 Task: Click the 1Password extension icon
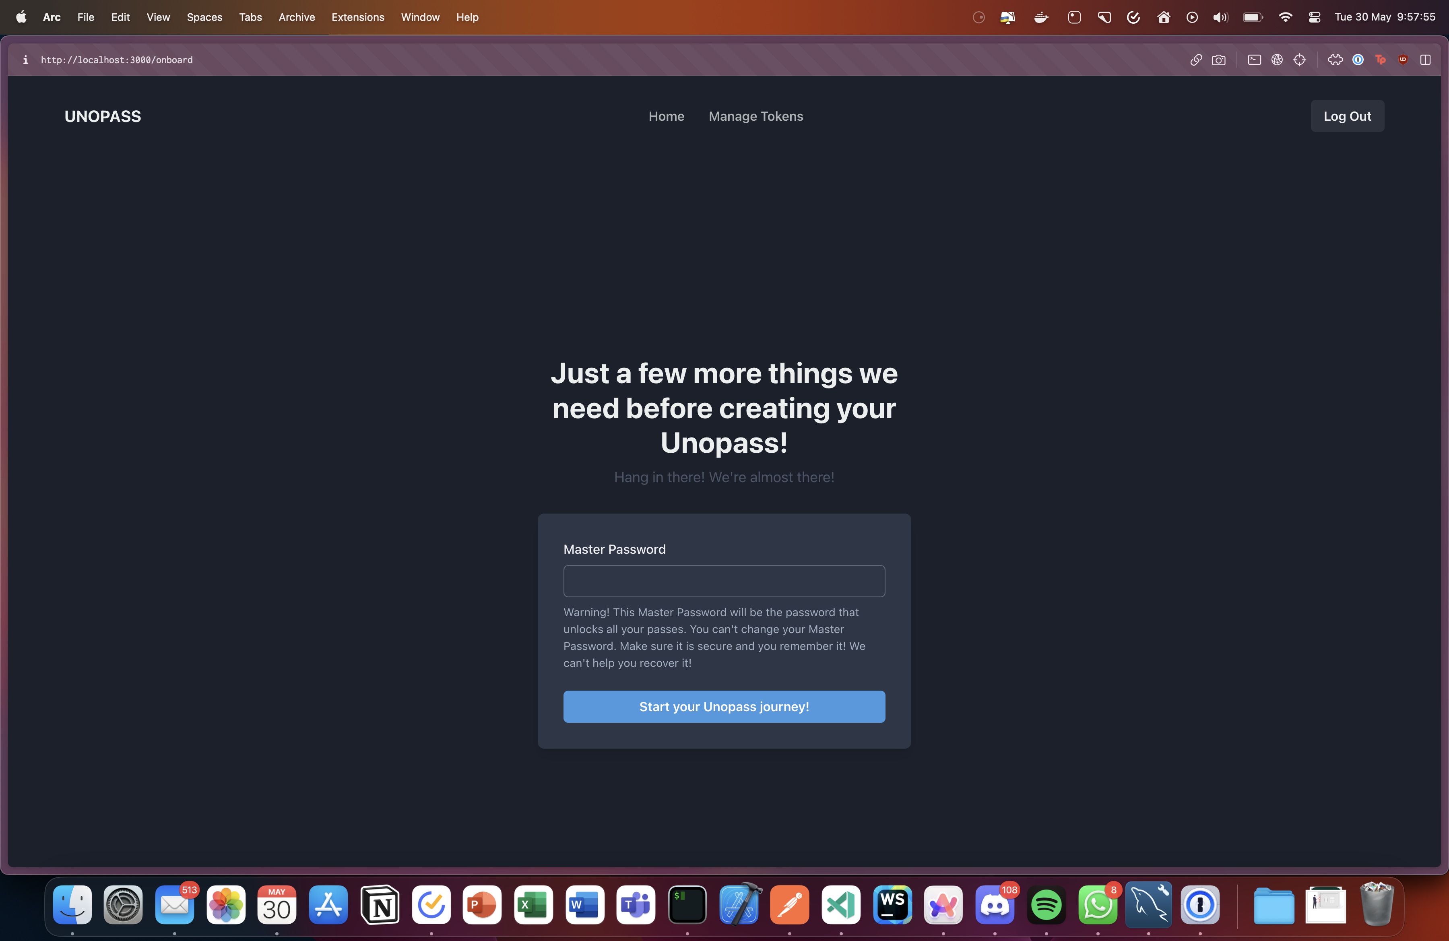pos(1358,60)
